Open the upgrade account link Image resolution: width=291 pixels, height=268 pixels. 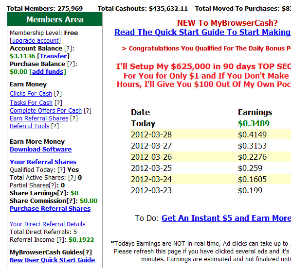click(x=35, y=41)
